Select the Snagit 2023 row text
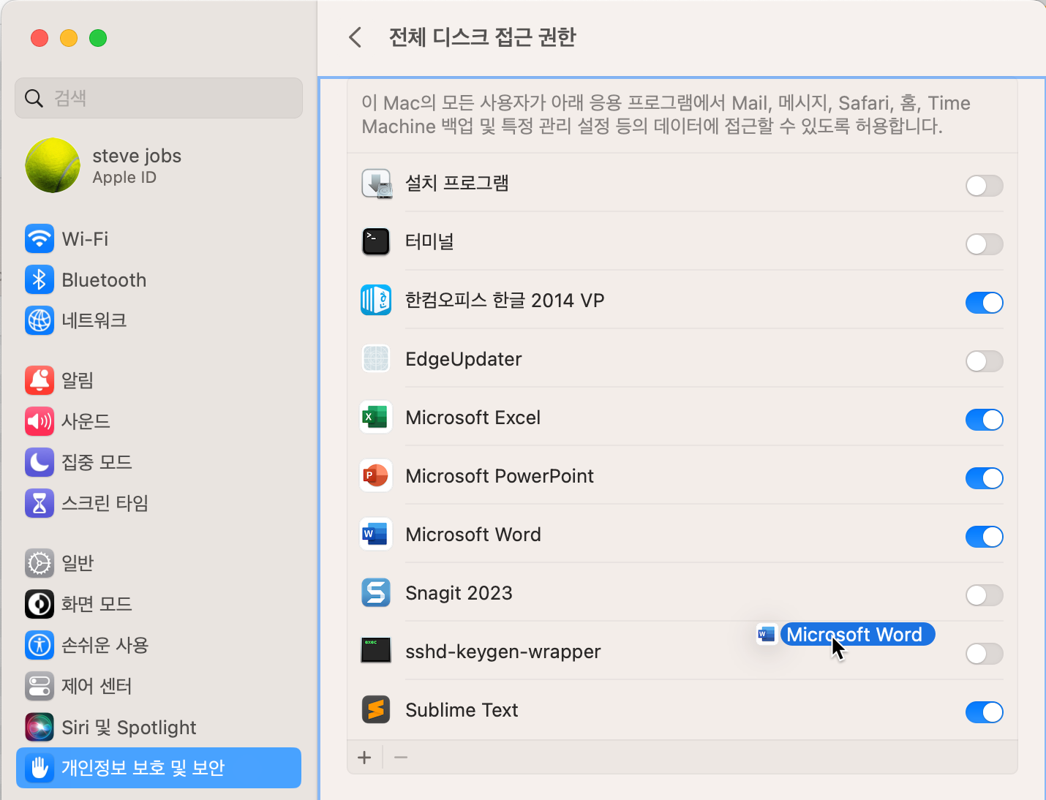Viewport: 1046px width, 800px height. pos(459,593)
